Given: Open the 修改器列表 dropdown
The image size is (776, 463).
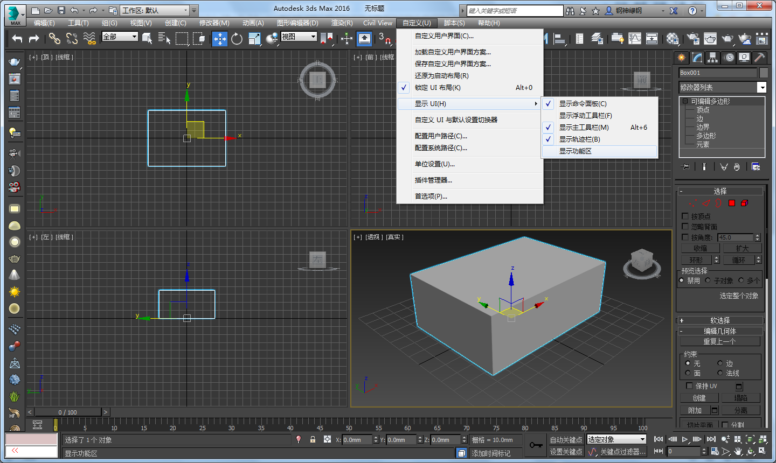Looking at the screenshot, I should click(x=723, y=87).
